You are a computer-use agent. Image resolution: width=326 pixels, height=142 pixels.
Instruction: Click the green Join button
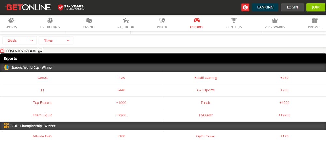coord(316,7)
